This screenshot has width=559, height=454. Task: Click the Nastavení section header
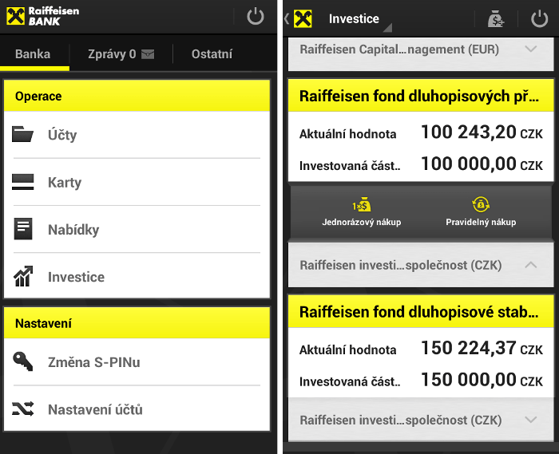pyautogui.click(x=137, y=323)
